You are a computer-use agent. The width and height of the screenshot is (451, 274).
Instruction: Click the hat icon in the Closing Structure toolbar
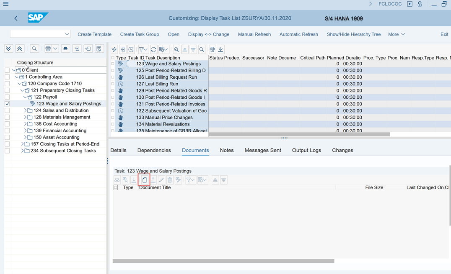65,49
